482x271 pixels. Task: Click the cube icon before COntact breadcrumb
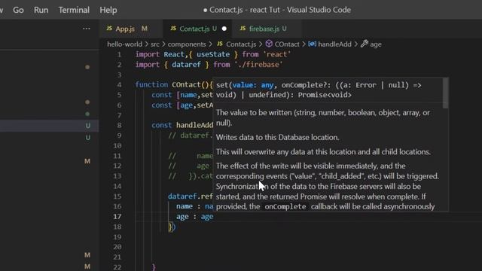(x=269, y=44)
